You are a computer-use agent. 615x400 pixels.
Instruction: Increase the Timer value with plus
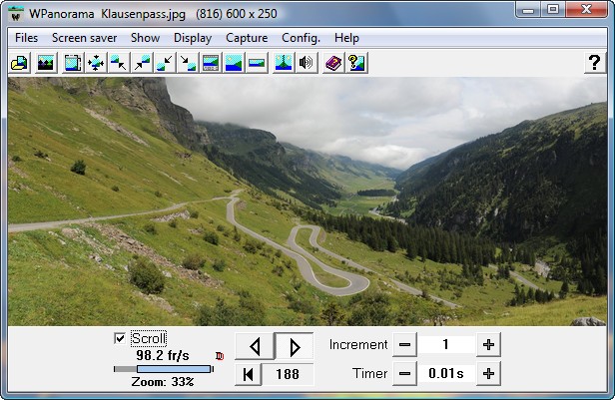(488, 374)
